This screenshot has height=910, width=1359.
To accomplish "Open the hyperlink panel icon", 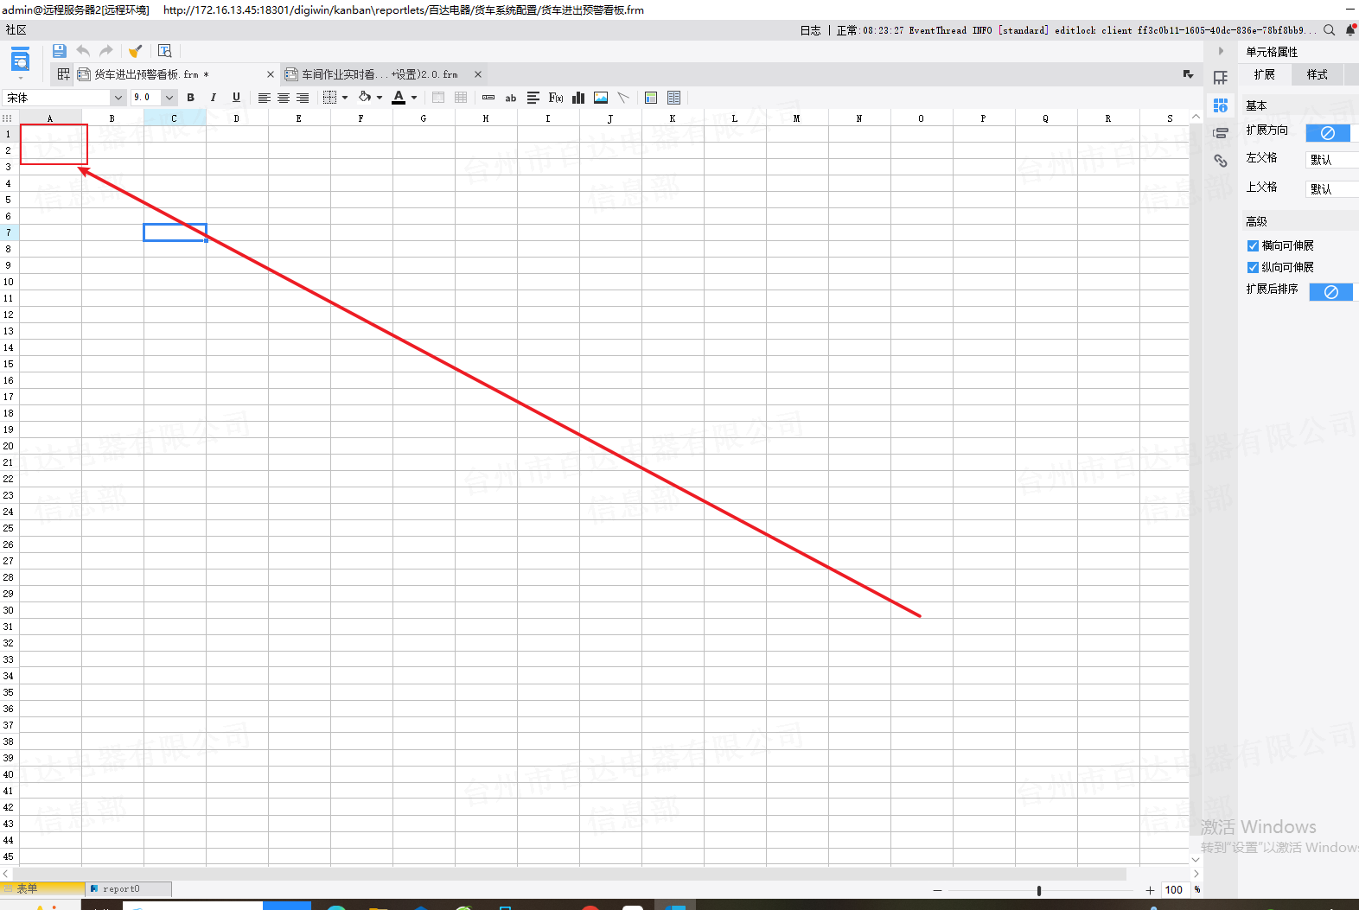I will tap(1221, 161).
